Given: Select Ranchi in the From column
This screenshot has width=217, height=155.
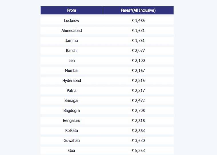Looking at the screenshot, I should coord(71,51).
